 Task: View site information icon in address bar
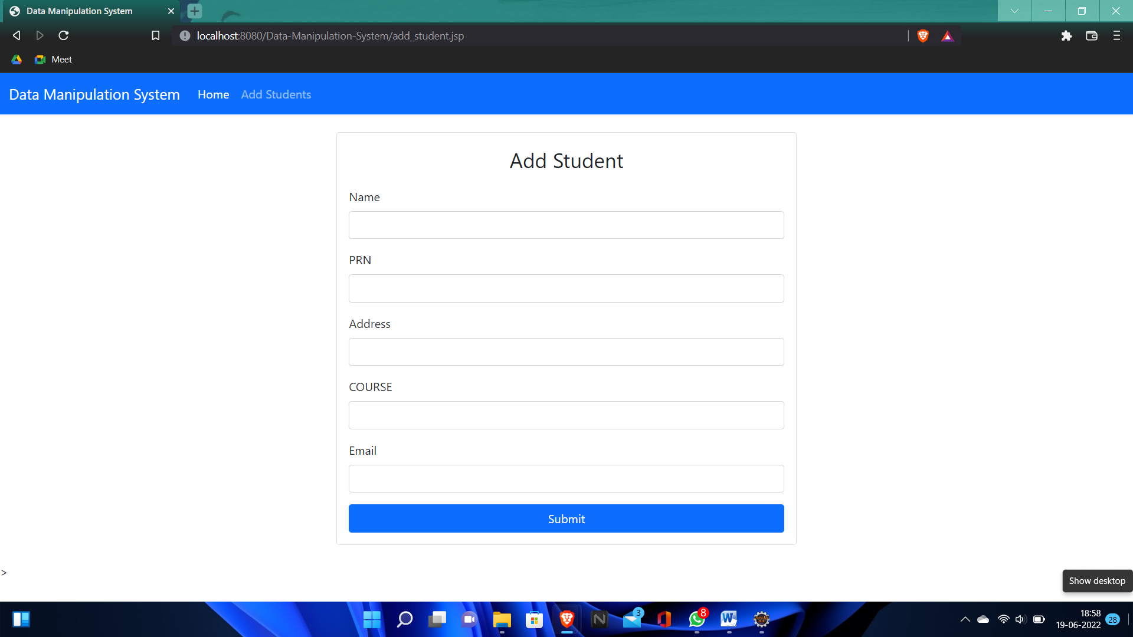(x=185, y=36)
